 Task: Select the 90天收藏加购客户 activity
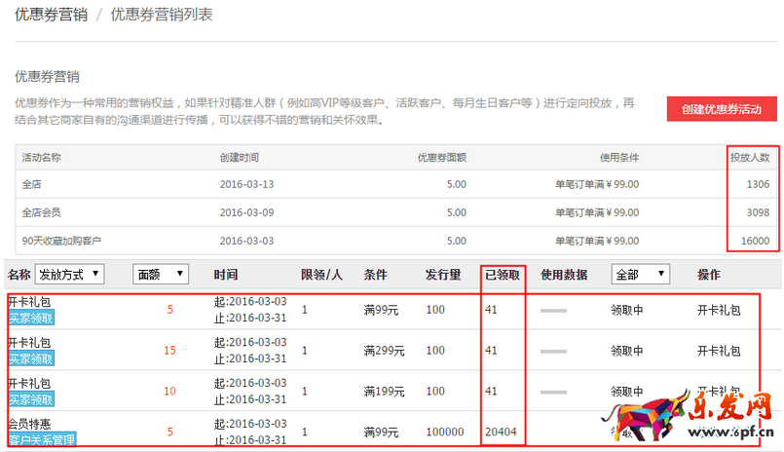pos(61,241)
